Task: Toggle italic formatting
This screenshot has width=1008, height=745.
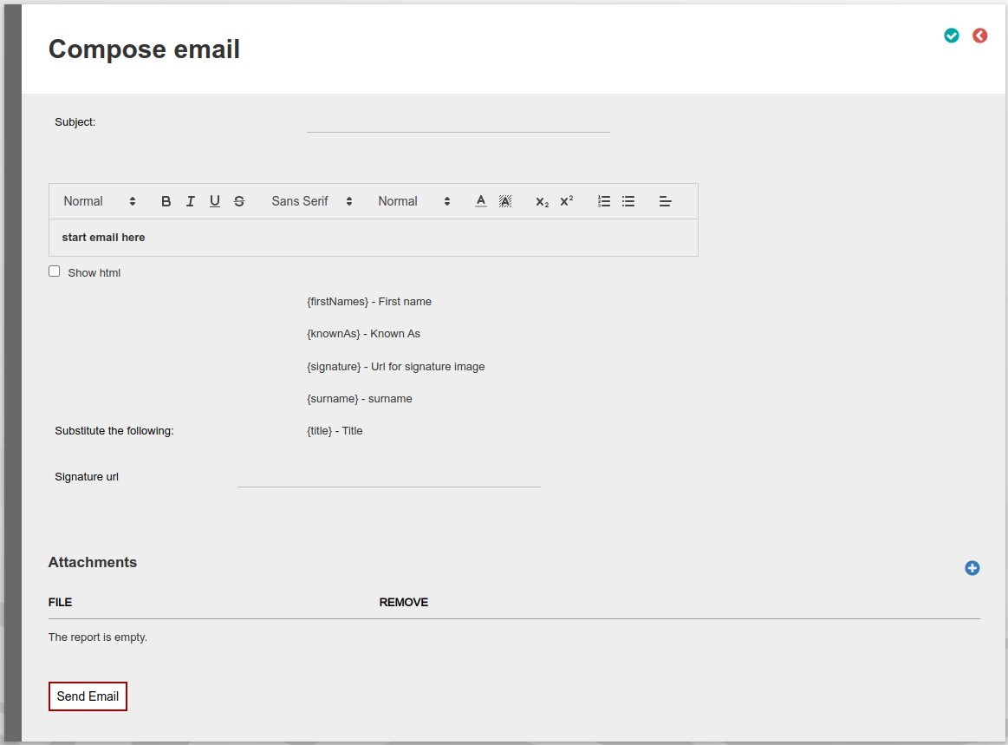Action: [x=191, y=201]
